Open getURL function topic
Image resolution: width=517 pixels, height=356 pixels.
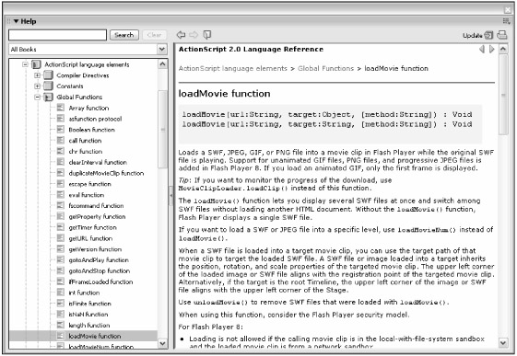pos(90,238)
